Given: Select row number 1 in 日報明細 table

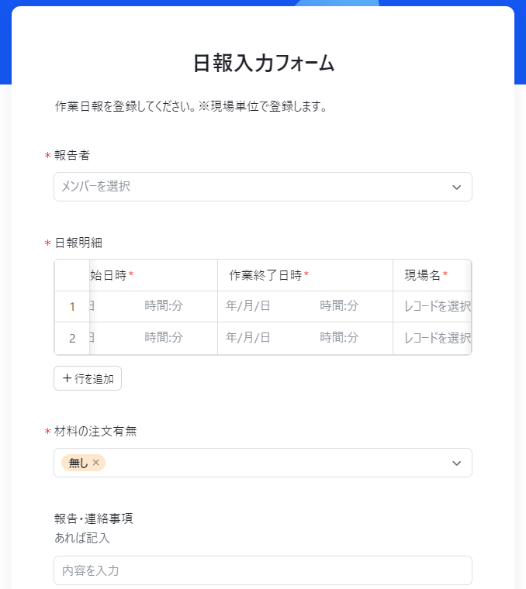Looking at the screenshot, I should [x=72, y=306].
